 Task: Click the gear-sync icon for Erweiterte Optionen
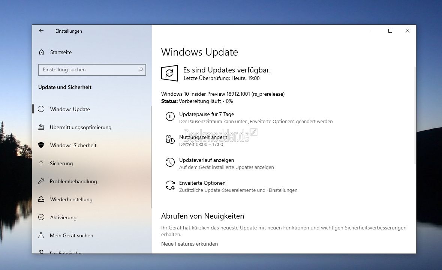[x=170, y=185]
